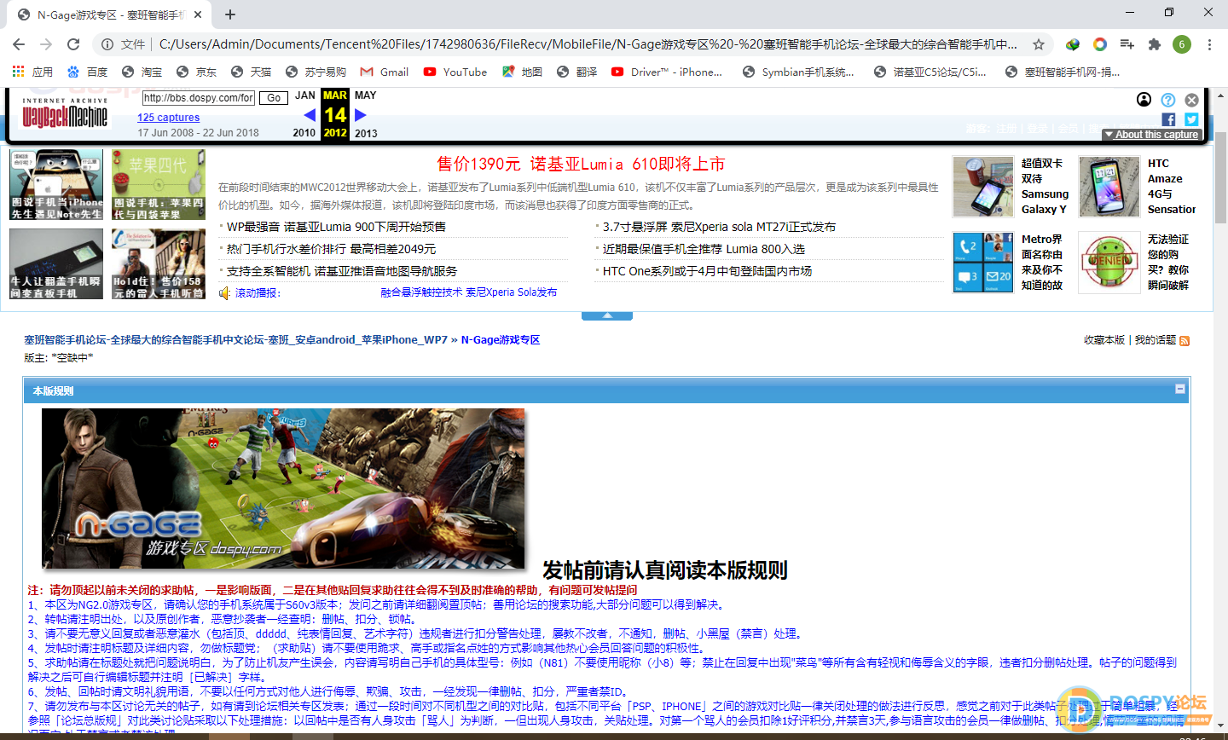Open HTC Amaze 4G thumbnail
Screen dimensions: 1228x740
pos(1109,187)
